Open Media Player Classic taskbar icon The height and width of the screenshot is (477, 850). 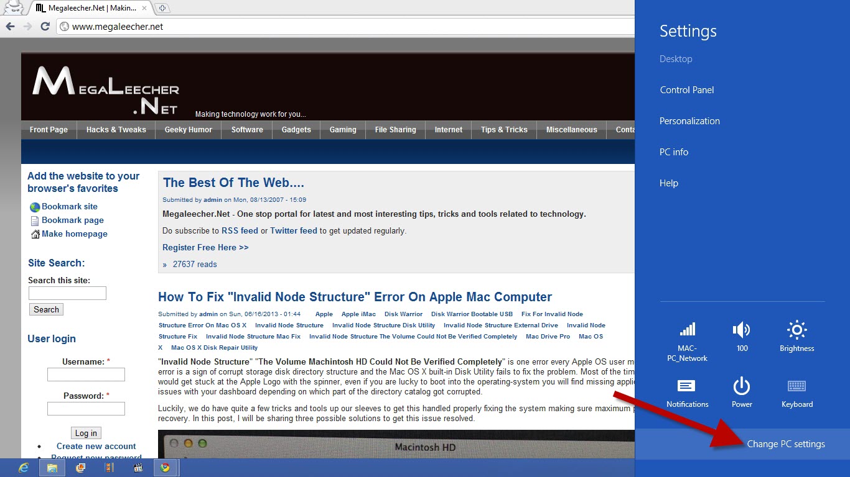click(138, 468)
